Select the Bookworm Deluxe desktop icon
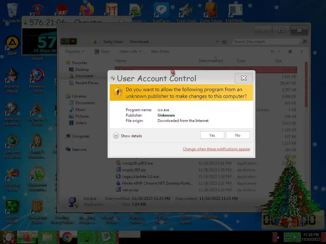 (37, 212)
